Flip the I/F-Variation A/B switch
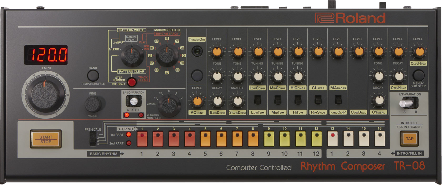Screen dimensions: 442x185 [x=406, y=104]
